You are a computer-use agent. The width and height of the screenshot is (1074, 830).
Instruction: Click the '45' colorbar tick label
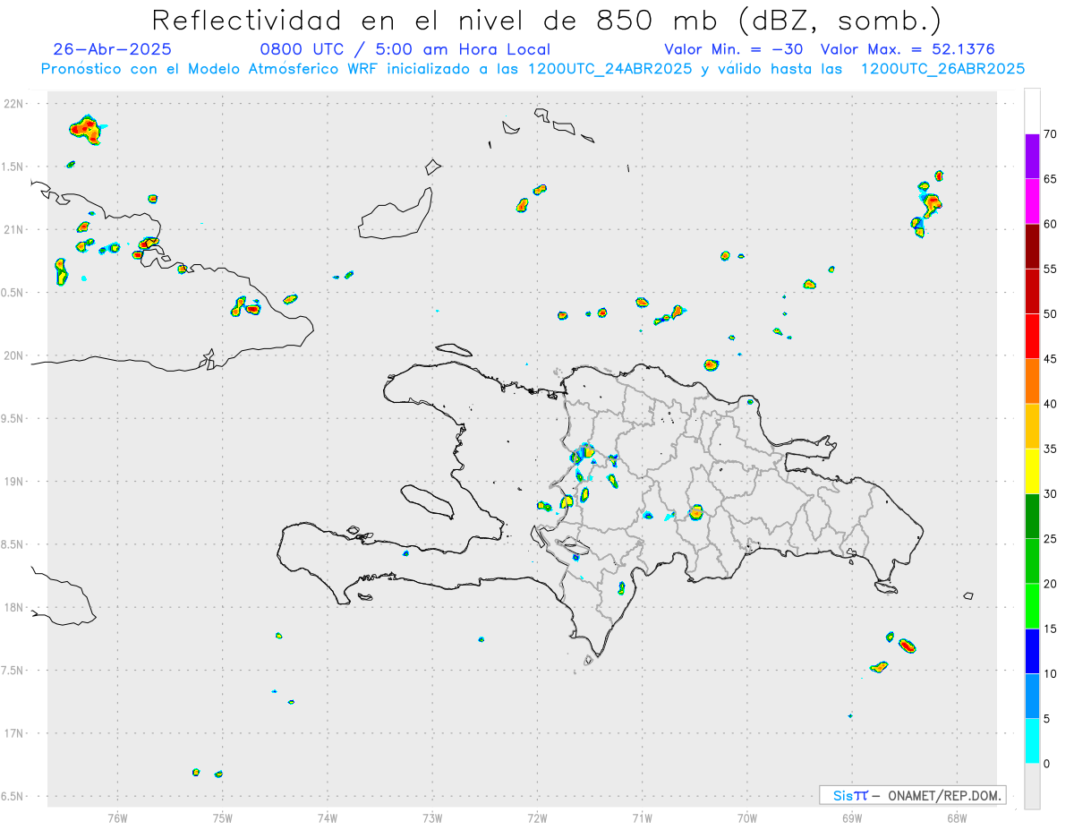click(1051, 359)
